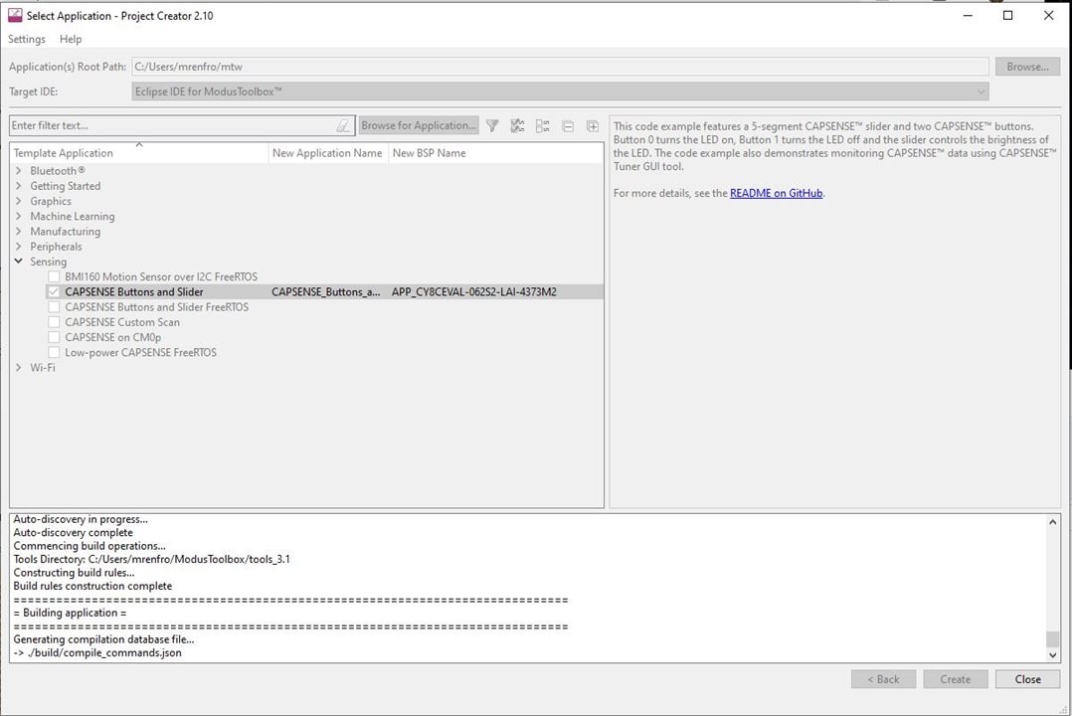Click the log scrollbar up arrow

tap(1053, 522)
